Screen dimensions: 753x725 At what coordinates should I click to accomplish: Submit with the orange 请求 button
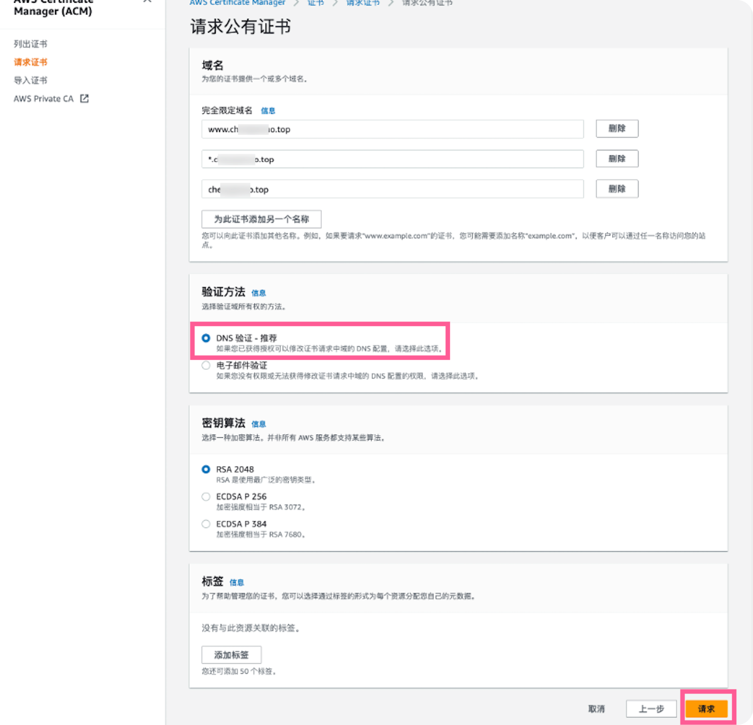[706, 709]
